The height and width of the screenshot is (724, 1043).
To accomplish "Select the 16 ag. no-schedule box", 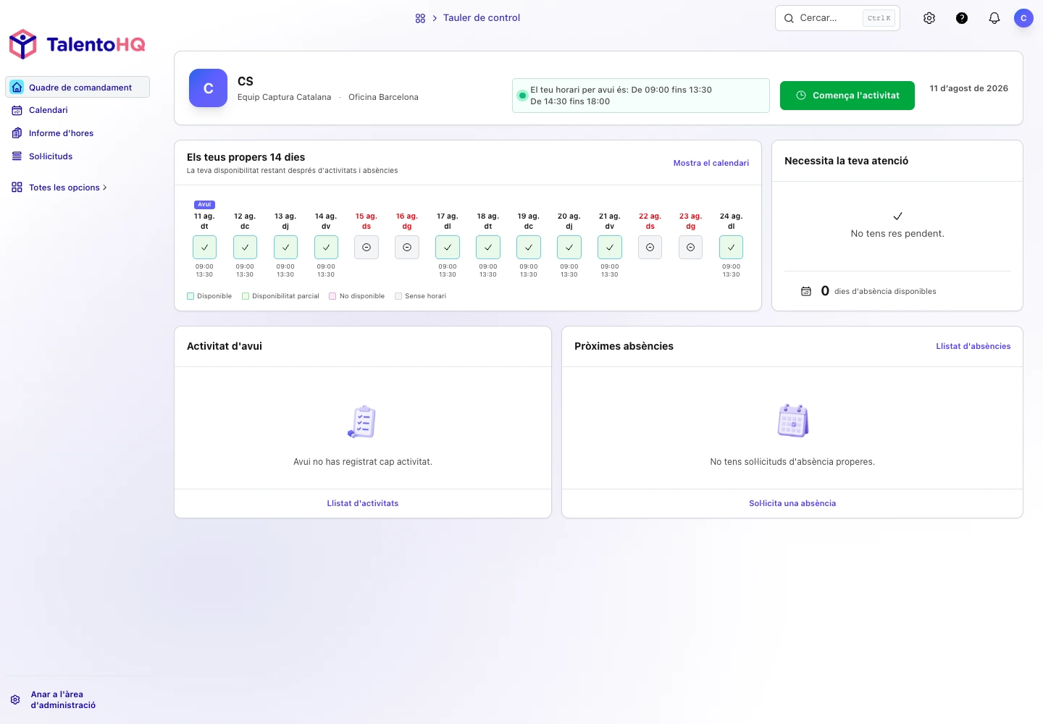I will click(407, 247).
